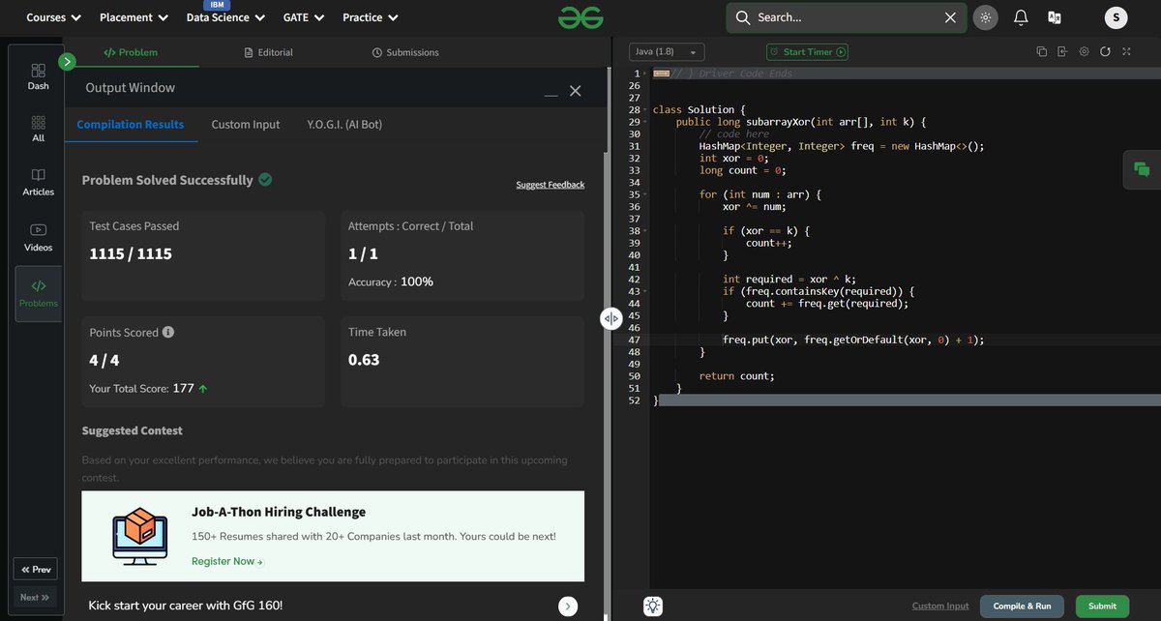Screen dimensions: 1161x621
Task: Copy code with copy icon
Action: 1042,52
